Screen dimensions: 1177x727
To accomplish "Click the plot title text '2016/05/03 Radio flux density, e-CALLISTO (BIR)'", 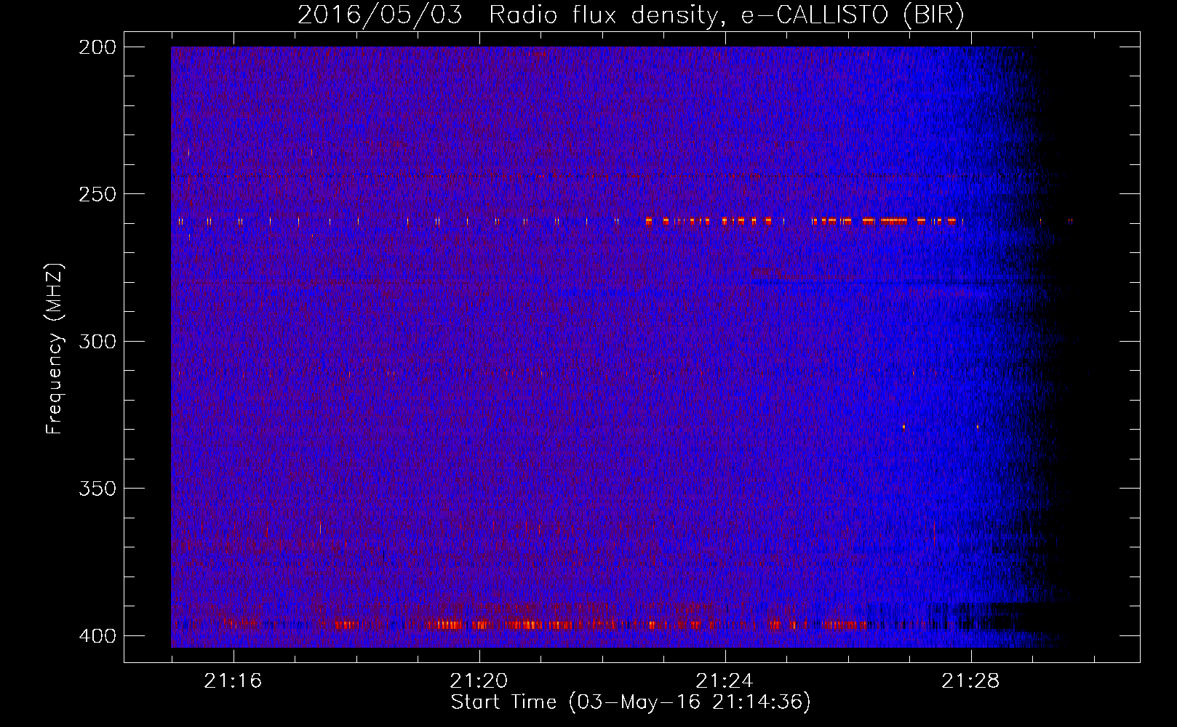I will (631, 15).
